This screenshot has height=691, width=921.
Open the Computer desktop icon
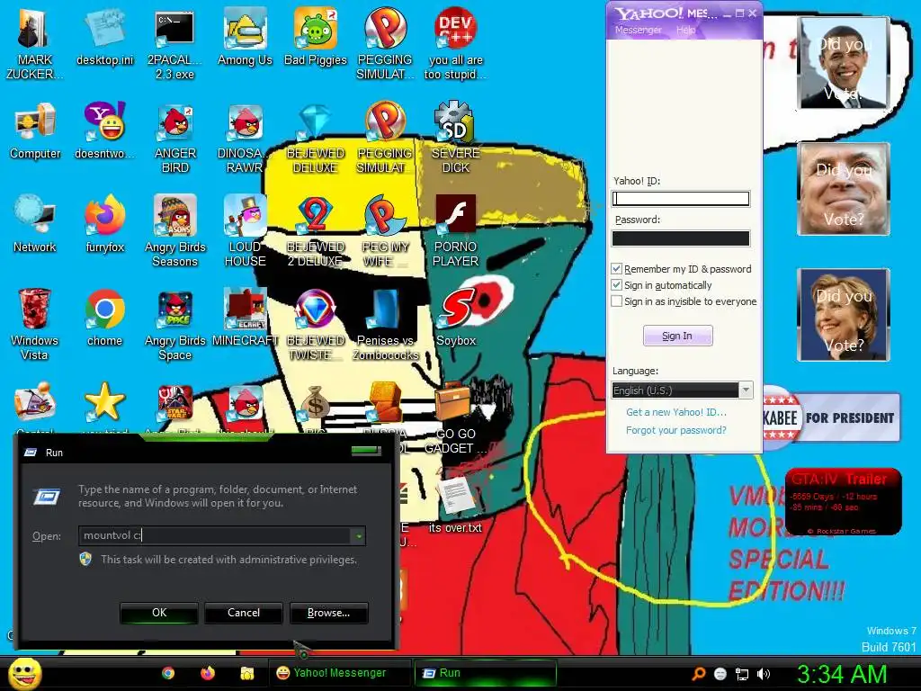click(35, 131)
